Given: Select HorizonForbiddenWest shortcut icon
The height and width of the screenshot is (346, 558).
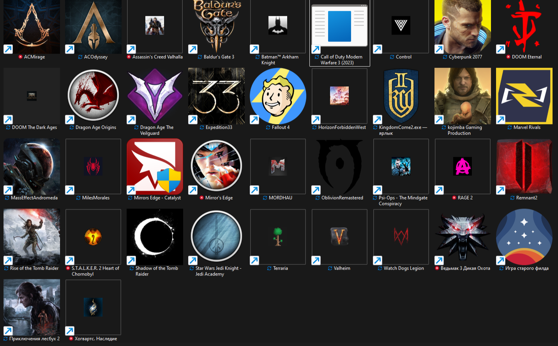Looking at the screenshot, I should (x=340, y=96).
